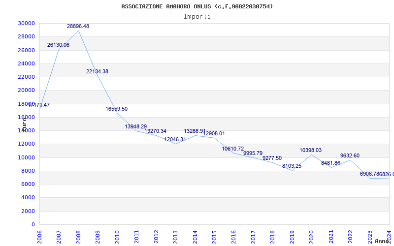Viewport: 394px width, 246px height.
Task: Select the 26130.06 data label
Action: [58, 45]
